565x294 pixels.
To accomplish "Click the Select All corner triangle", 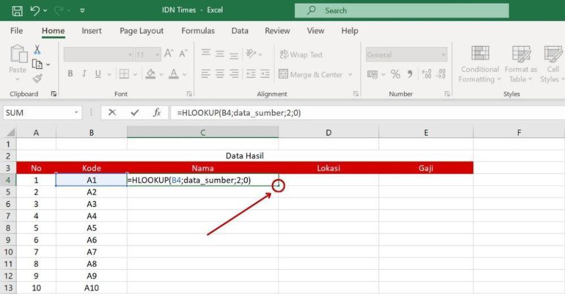I will point(11,133).
